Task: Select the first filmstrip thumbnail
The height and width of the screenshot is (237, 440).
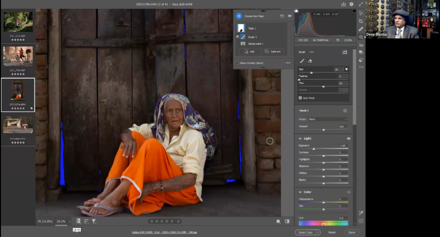Action: click(x=18, y=22)
